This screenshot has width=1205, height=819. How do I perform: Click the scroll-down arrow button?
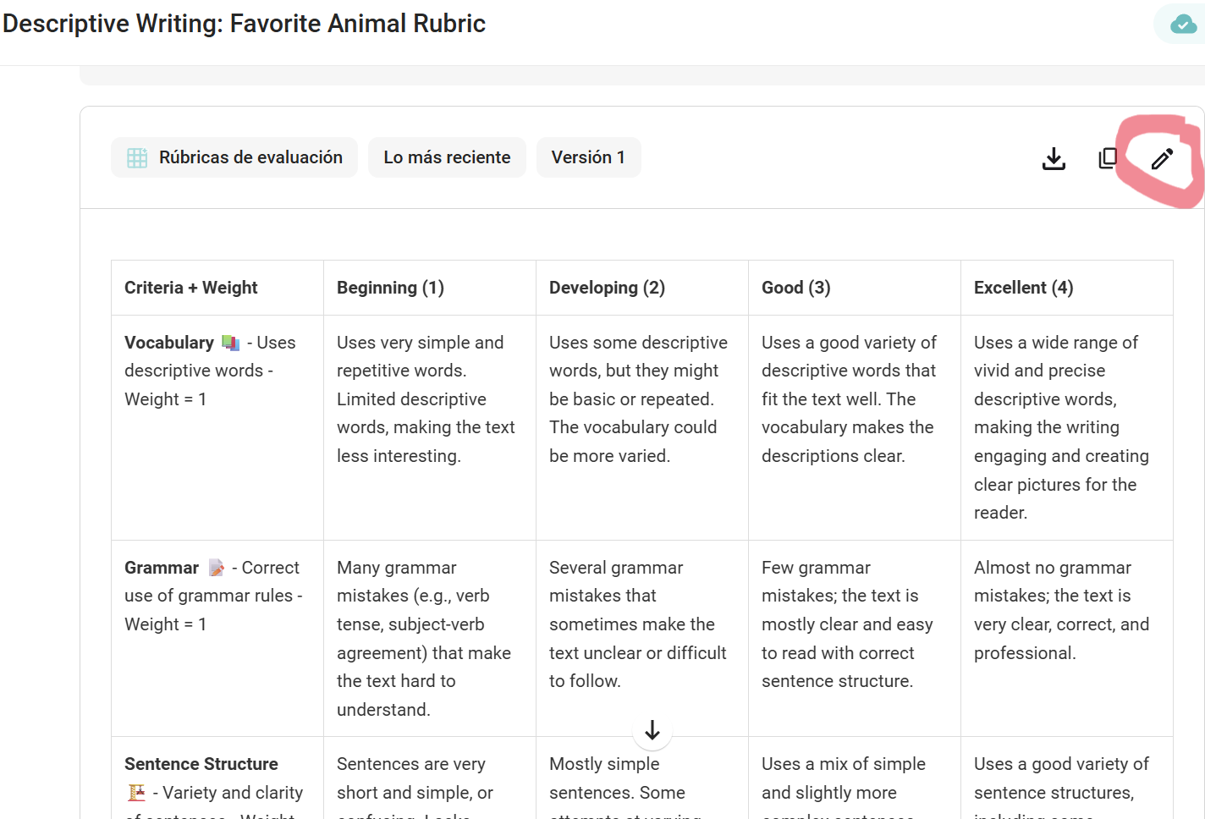652,730
